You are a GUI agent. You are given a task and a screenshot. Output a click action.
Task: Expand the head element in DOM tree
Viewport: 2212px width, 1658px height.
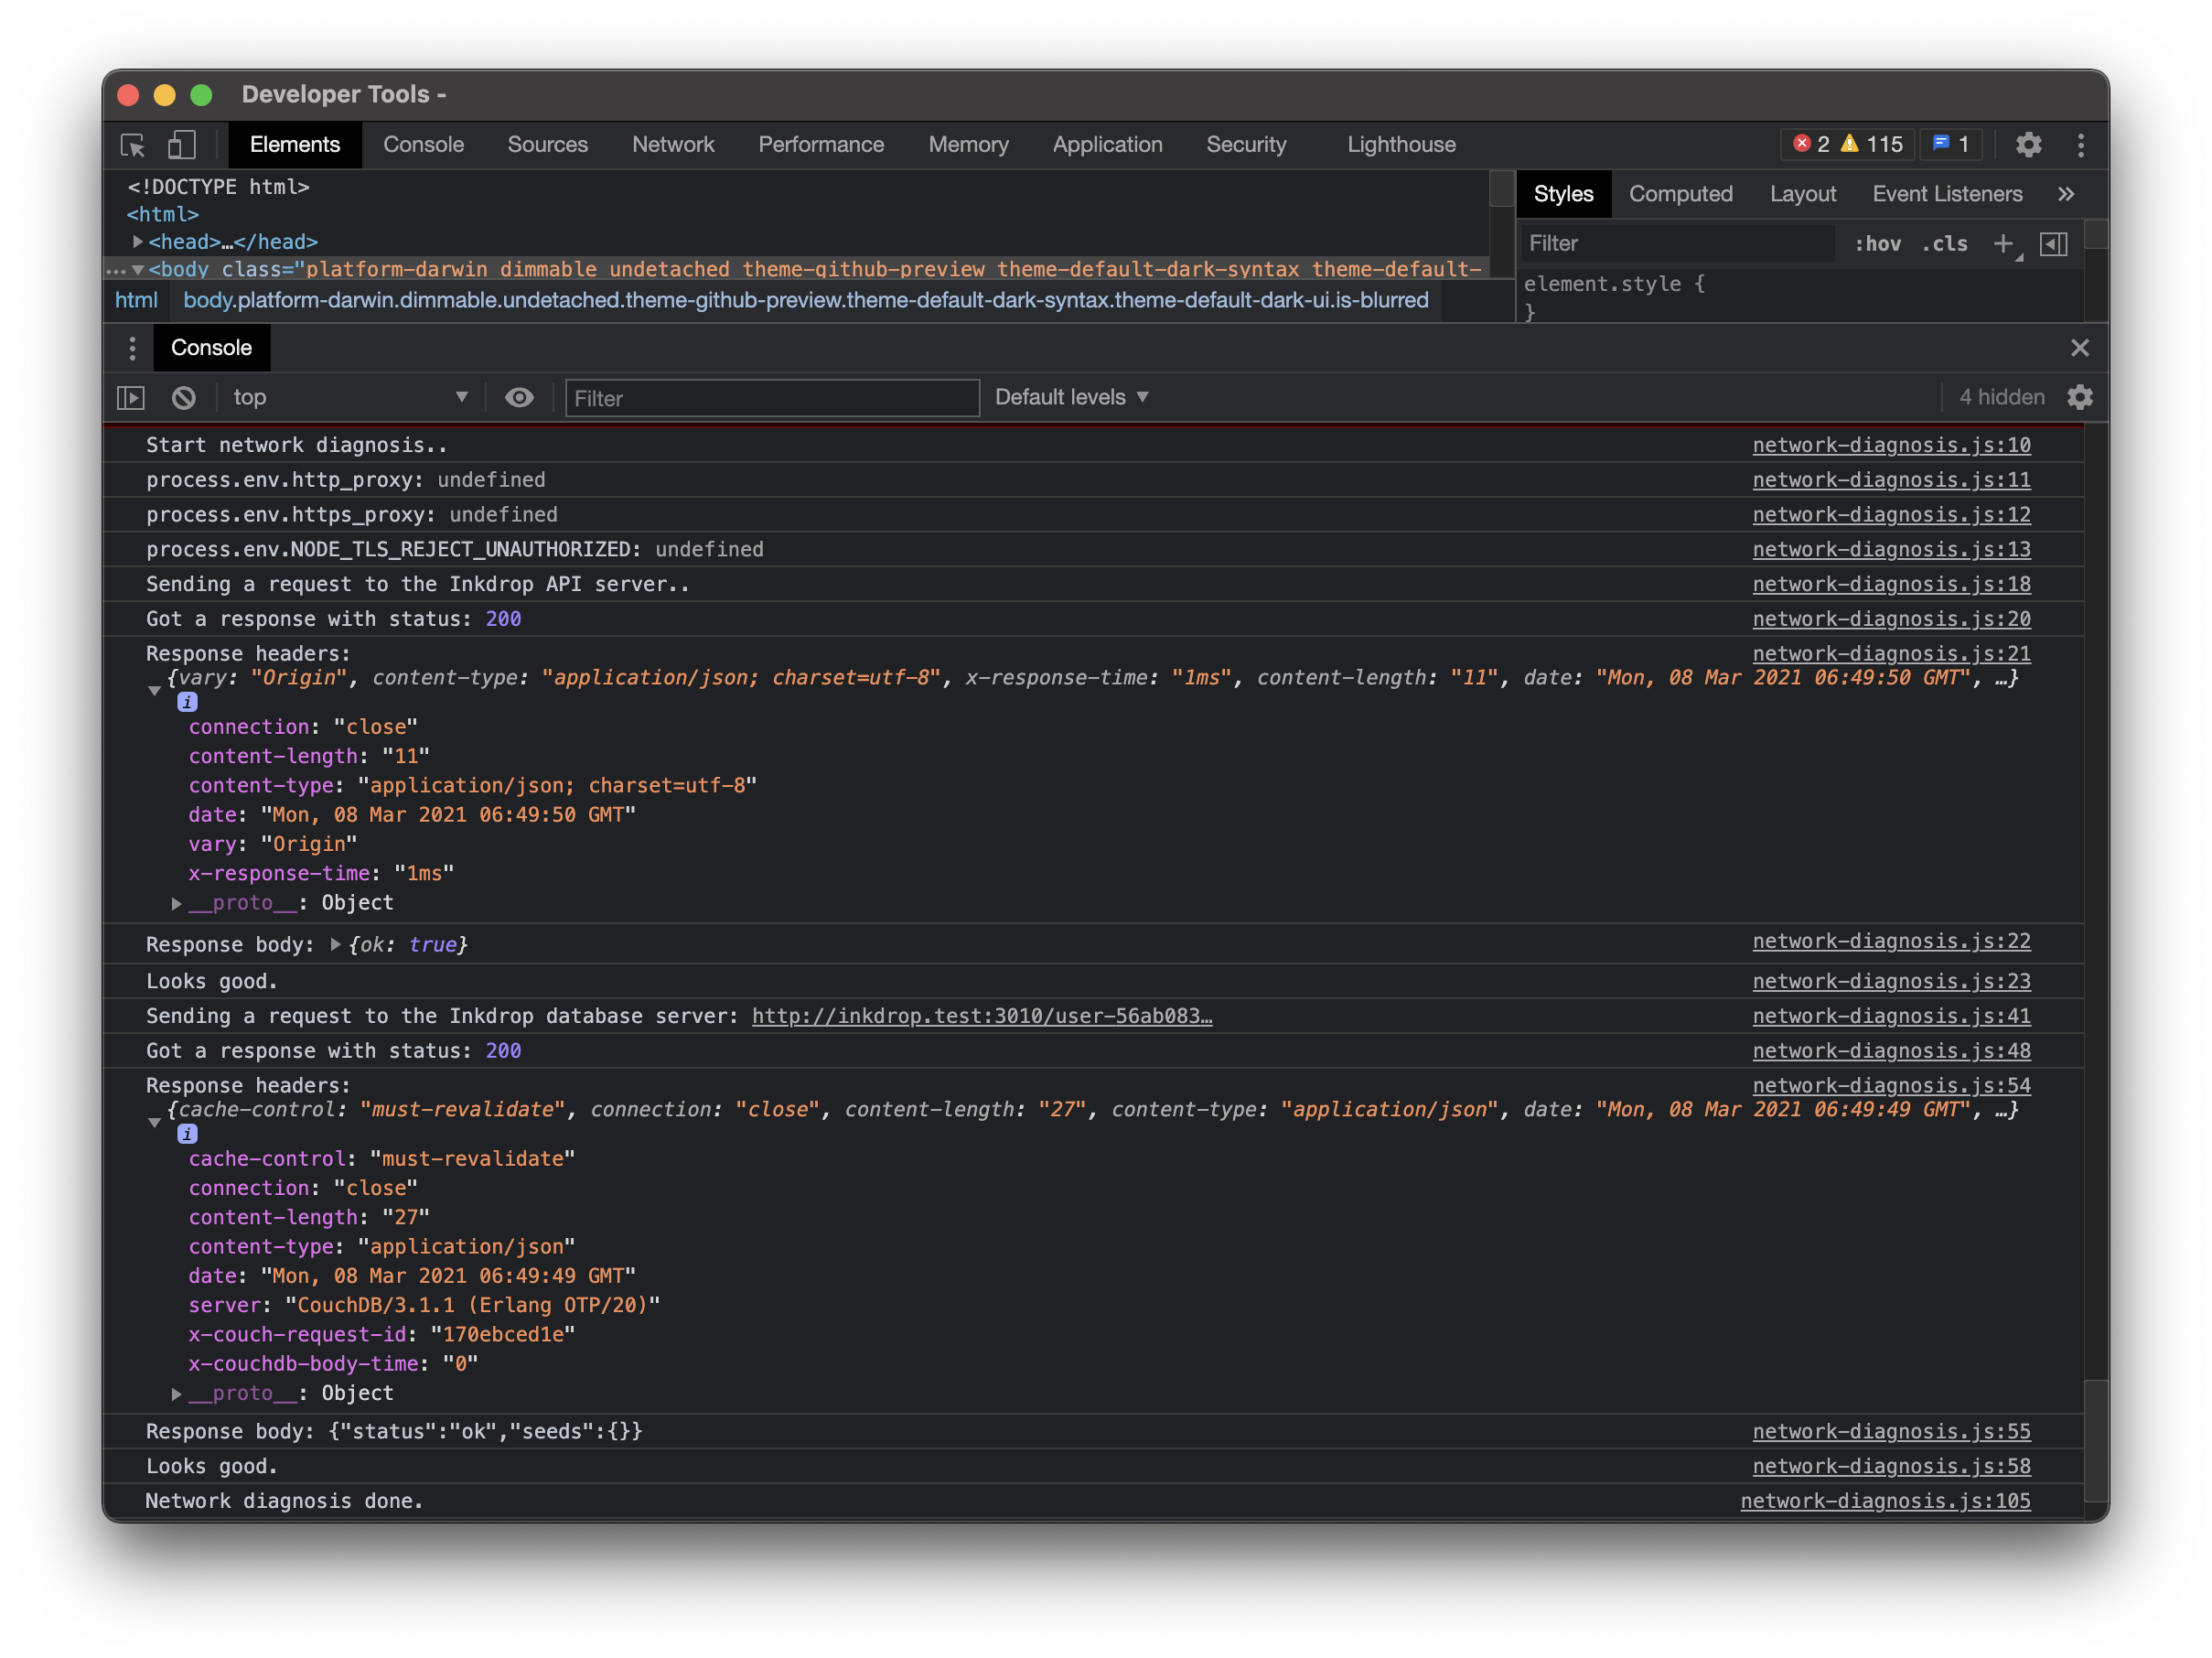pyautogui.click(x=138, y=242)
